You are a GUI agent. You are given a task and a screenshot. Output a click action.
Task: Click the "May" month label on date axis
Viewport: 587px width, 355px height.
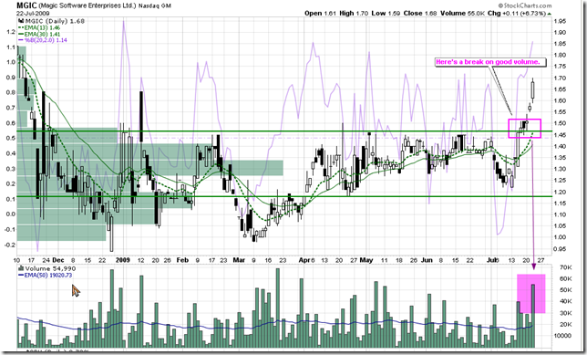(x=366, y=260)
